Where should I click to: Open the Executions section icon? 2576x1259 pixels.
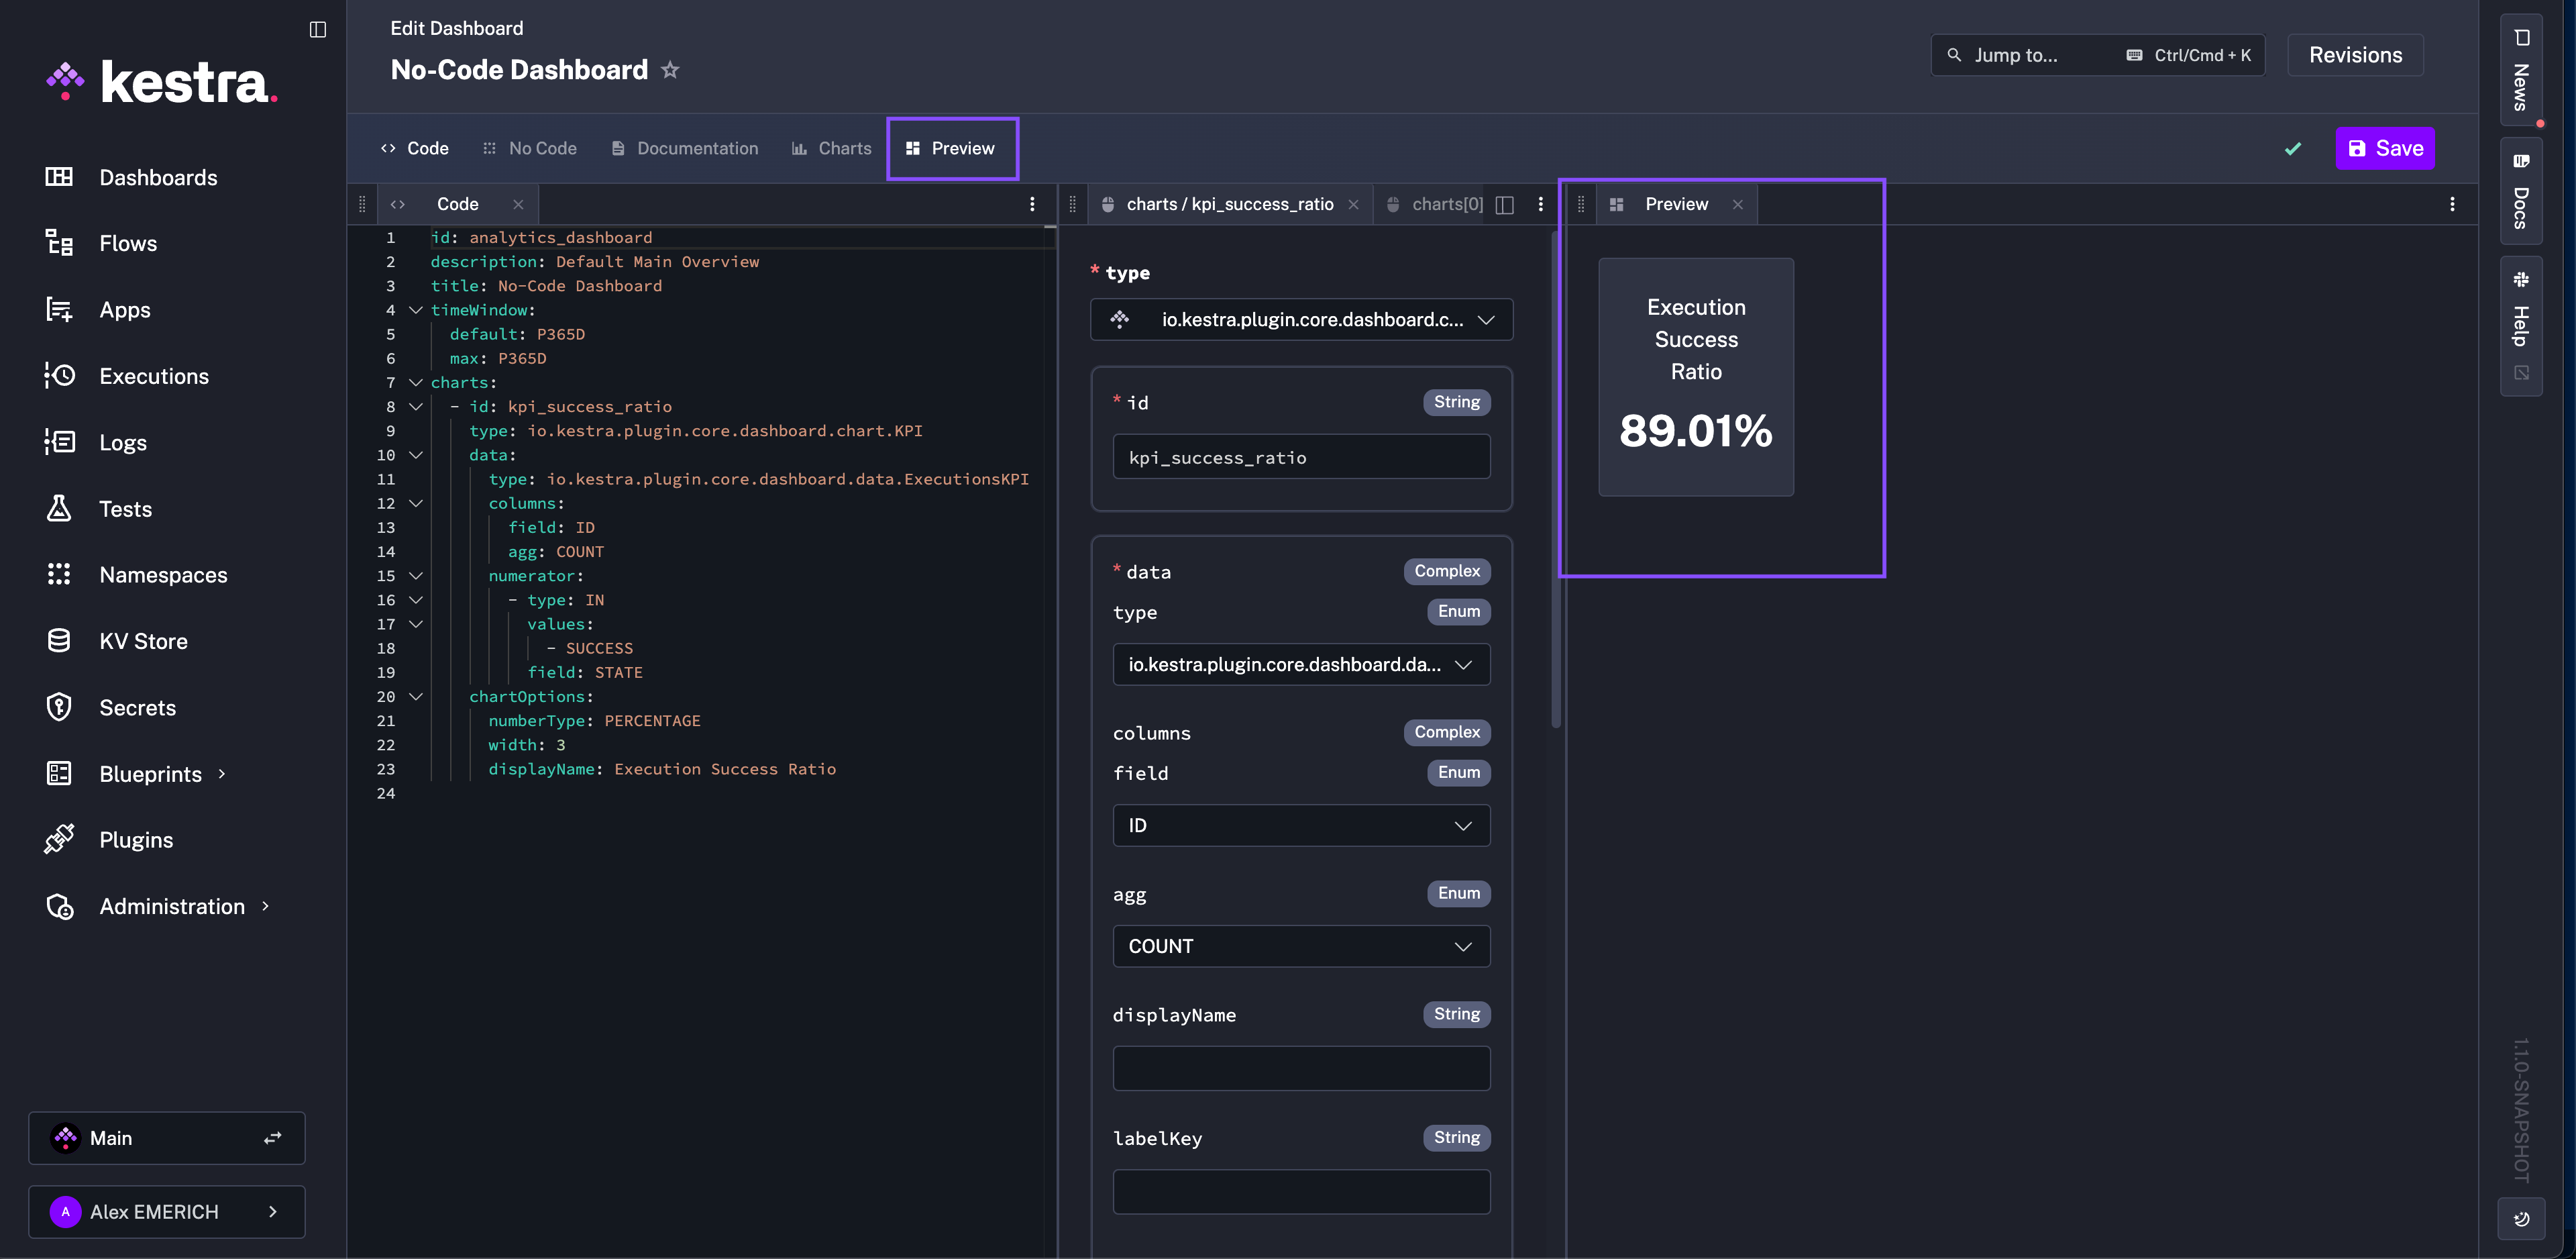click(59, 376)
